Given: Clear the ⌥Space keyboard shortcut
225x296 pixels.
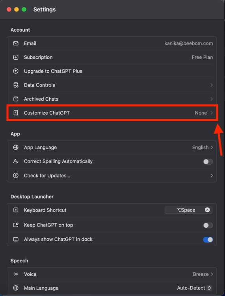Looking at the screenshot, I should point(207,210).
